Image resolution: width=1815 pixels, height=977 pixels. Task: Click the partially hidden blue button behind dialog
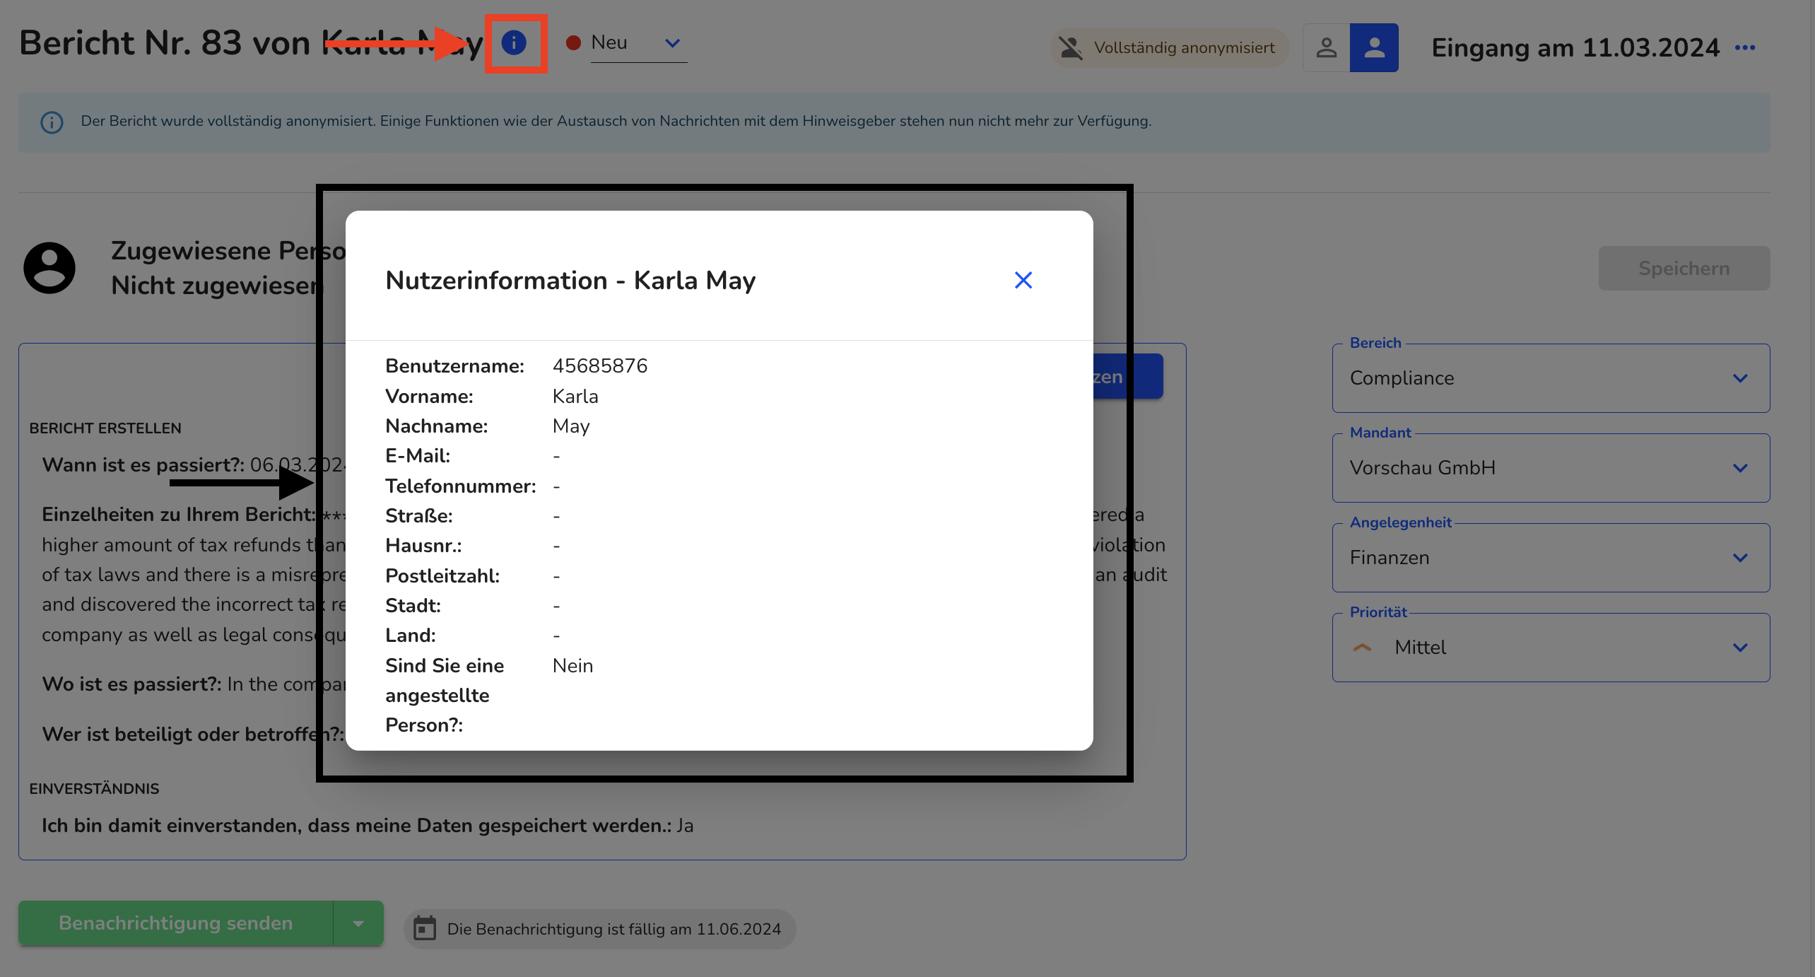(1128, 377)
